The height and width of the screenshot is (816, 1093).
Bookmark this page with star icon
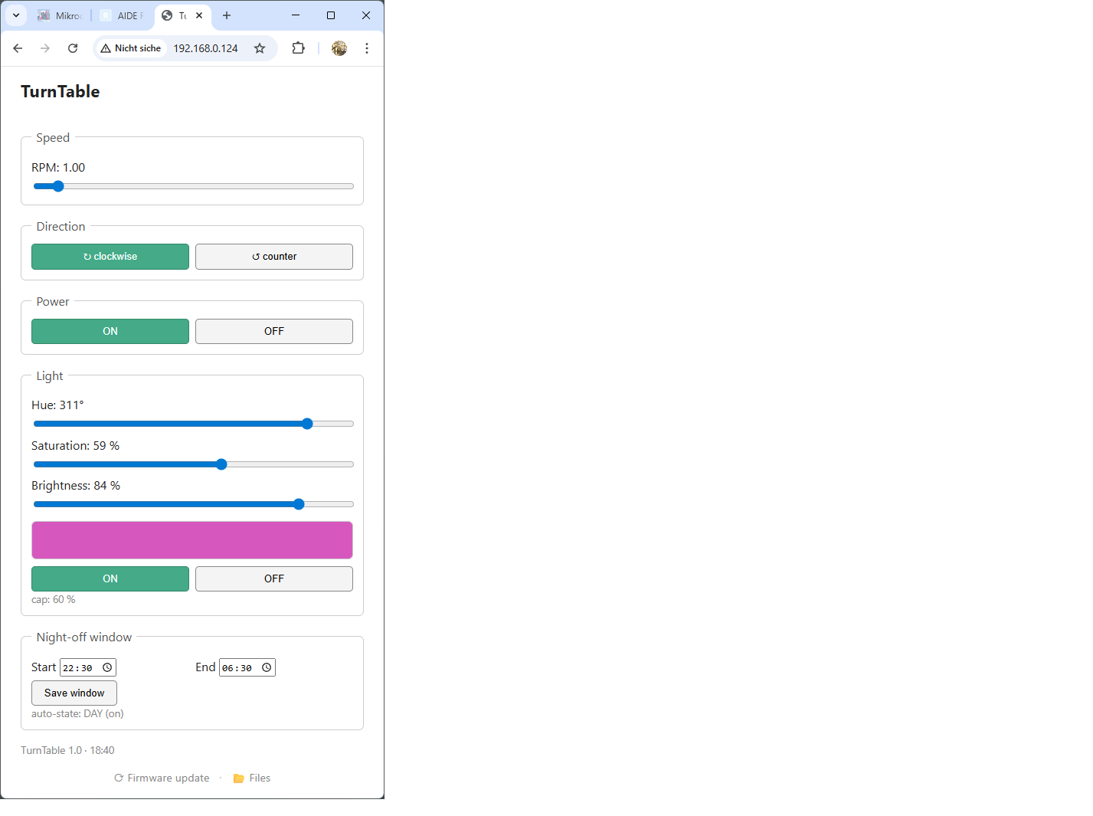click(260, 48)
